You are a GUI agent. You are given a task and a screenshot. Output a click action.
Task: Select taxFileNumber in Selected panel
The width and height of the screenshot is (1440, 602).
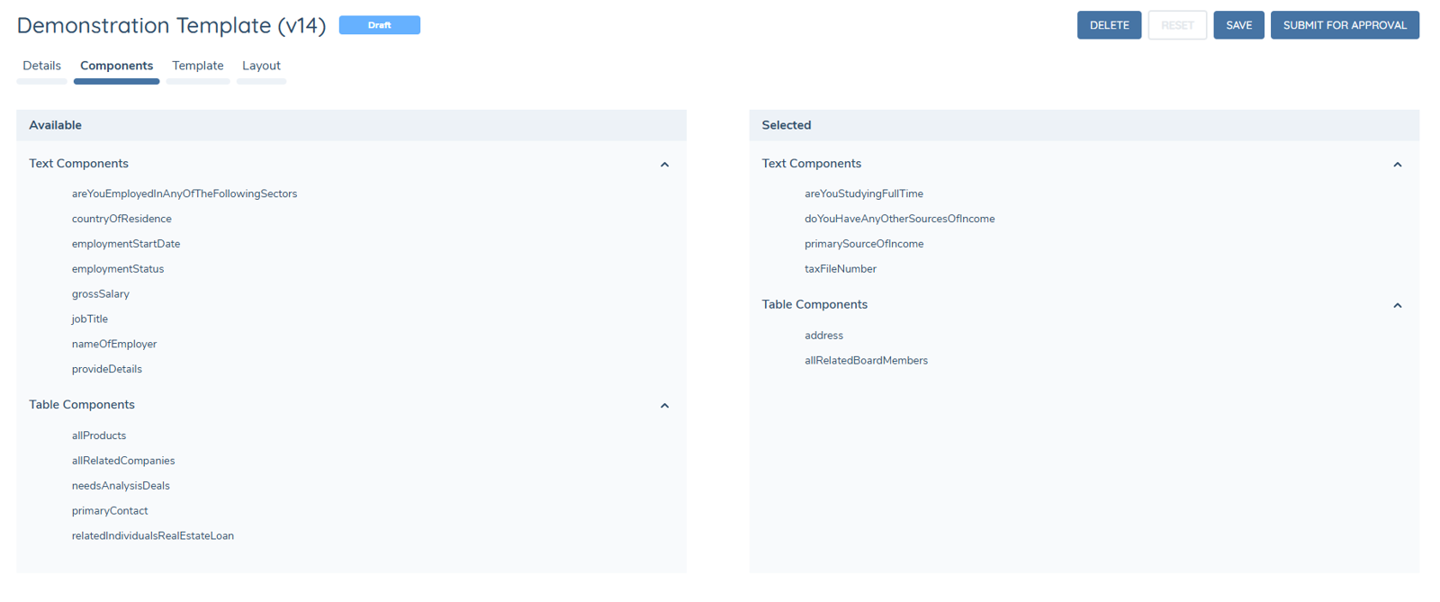click(x=840, y=269)
